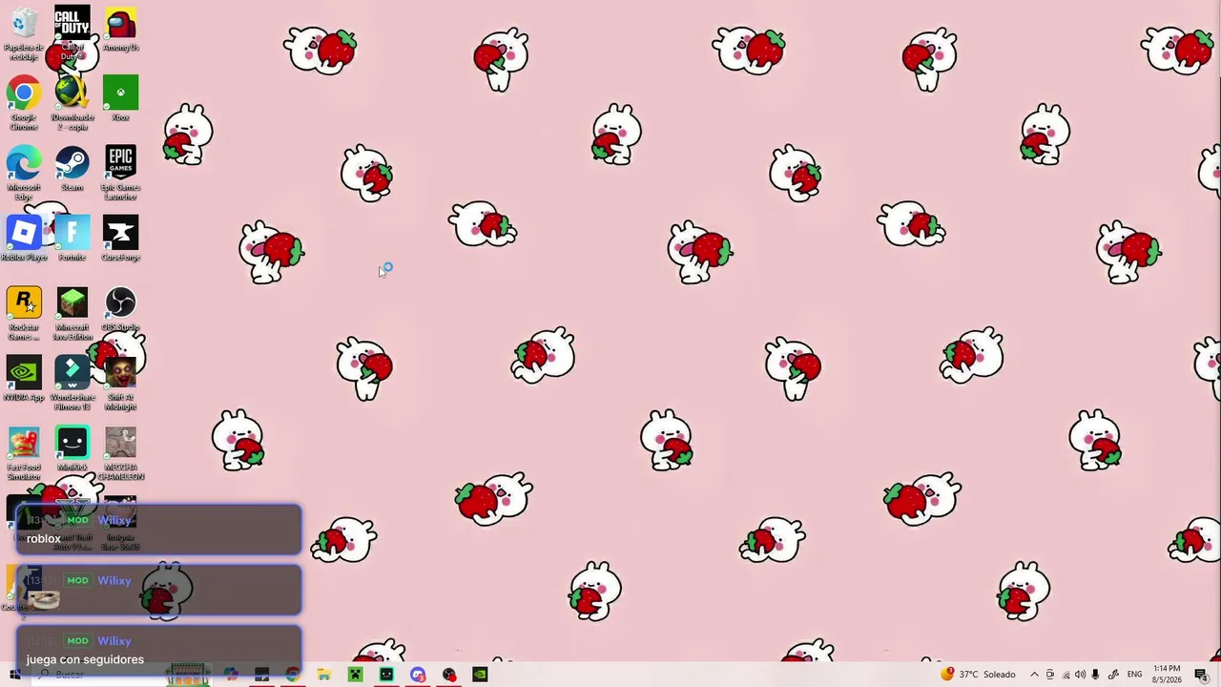Select the NVIDIA App desktop shortcut
This screenshot has width=1221, height=687.
(24, 379)
